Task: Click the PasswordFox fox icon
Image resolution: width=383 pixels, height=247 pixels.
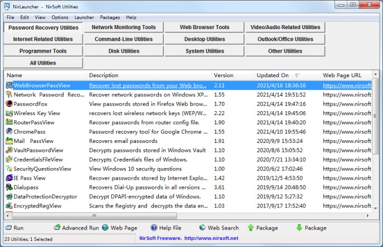Action: click(x=9, y=104)
